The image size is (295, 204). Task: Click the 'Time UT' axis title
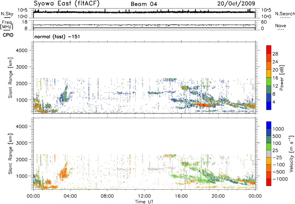click(x=144, y=202)
